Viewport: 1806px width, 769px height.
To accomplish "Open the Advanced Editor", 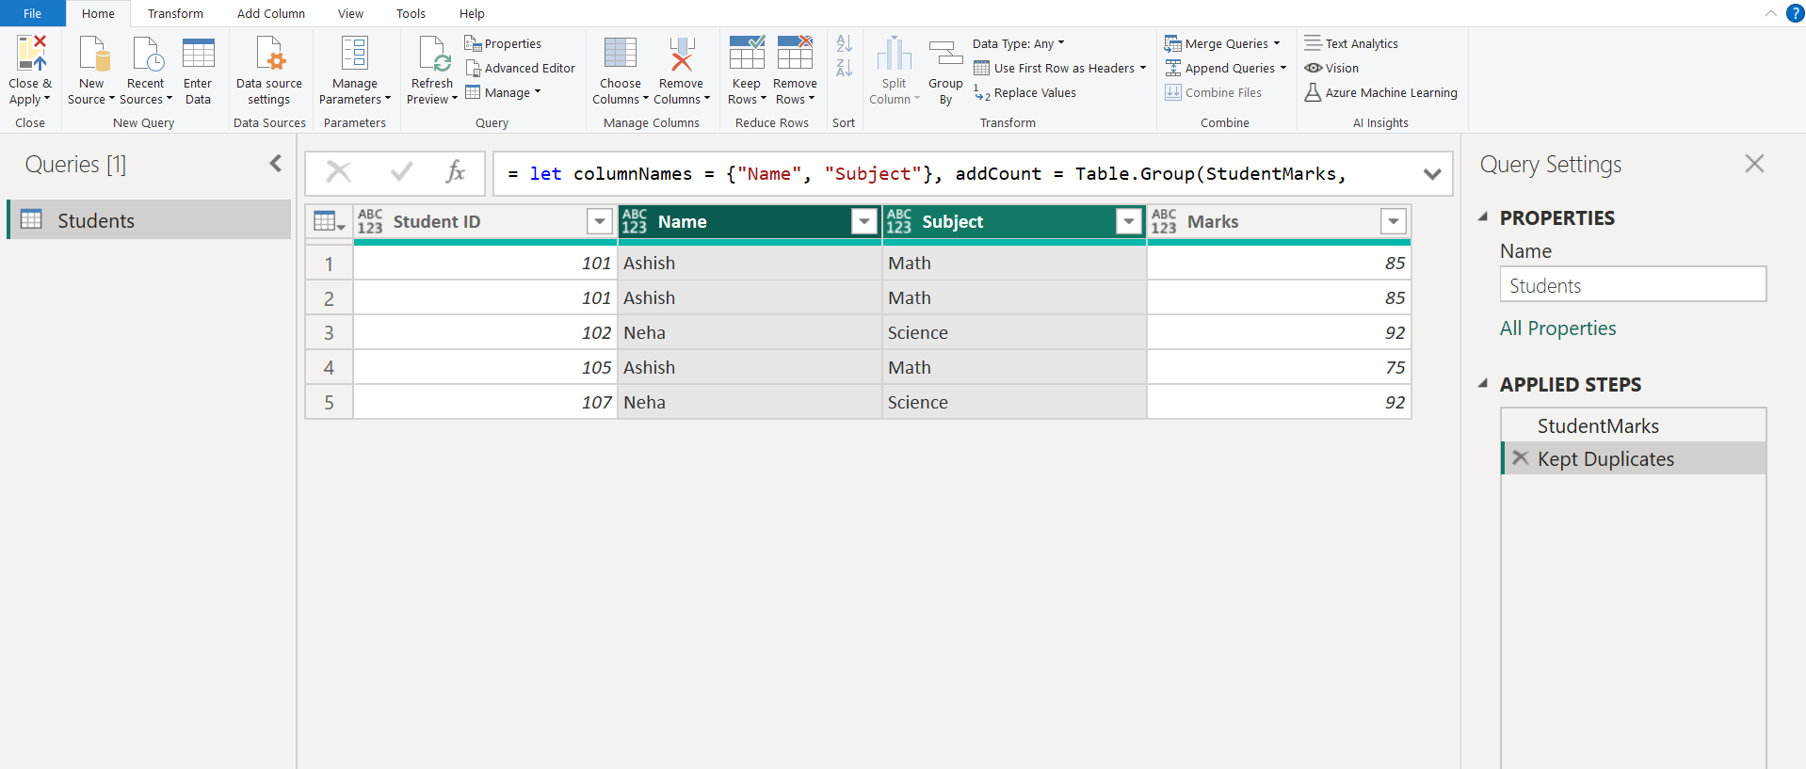I will (520, 68).
